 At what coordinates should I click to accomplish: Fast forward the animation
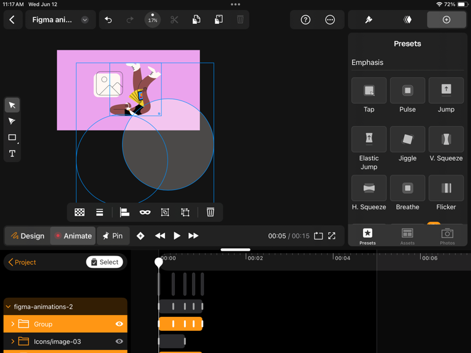[x=193, y=236]
